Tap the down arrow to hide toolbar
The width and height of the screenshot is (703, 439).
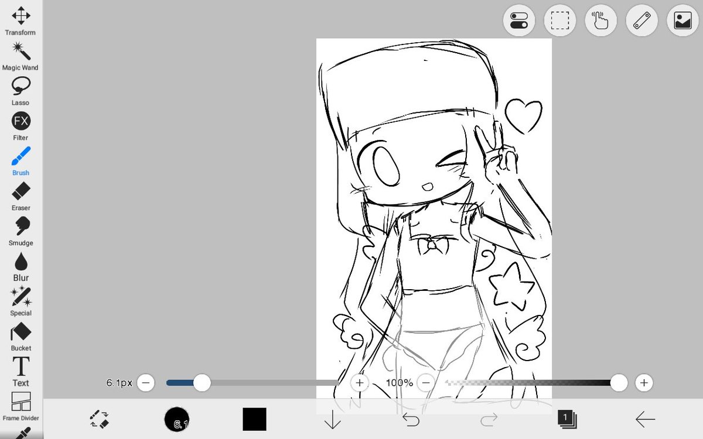[332, 419]
